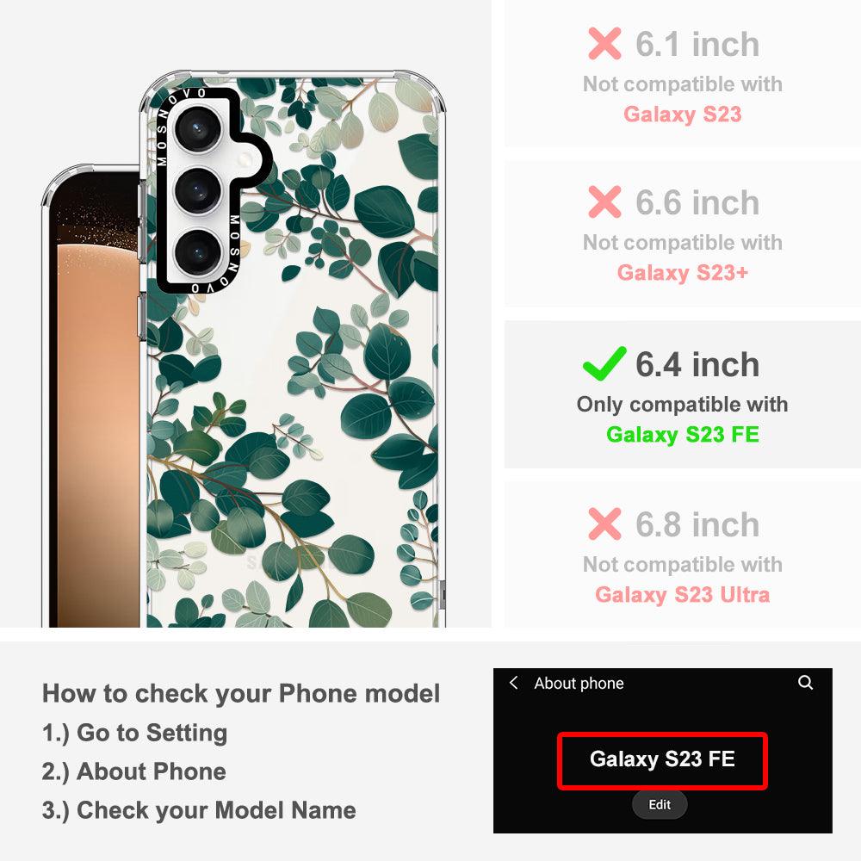Click the red X beside 6.1 inch

[x=604, y=43]
